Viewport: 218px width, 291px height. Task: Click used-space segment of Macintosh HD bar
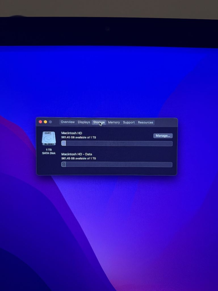coord(64,144)
